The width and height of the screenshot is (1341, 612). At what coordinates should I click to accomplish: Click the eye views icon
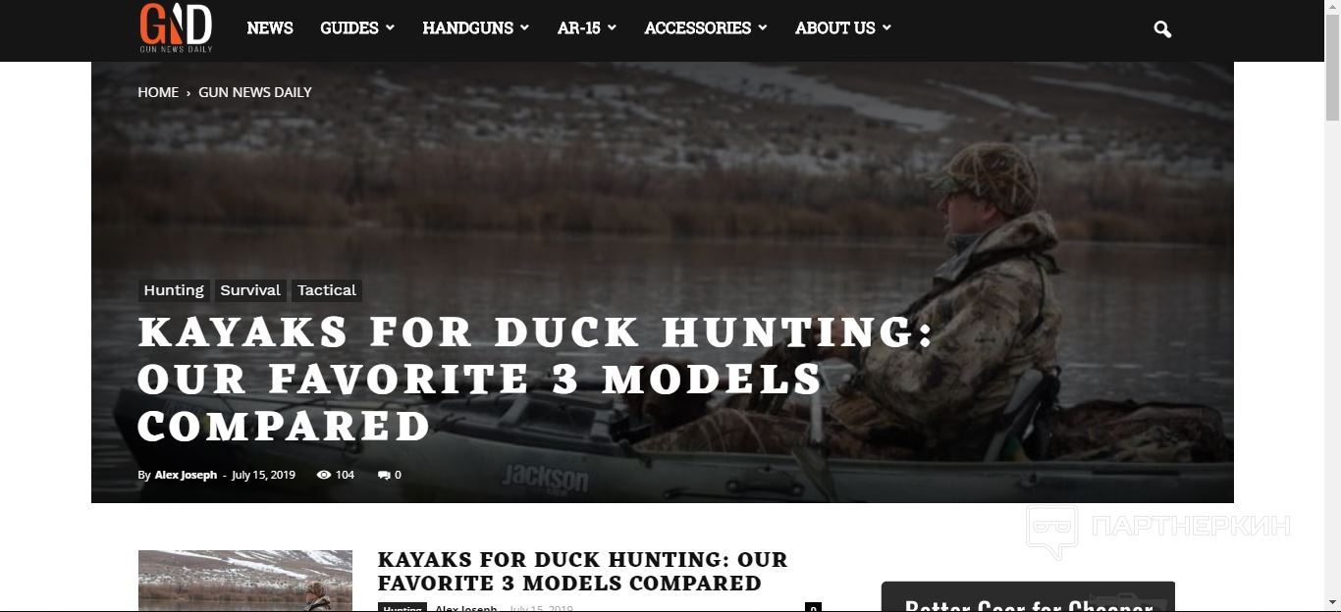click(324, 475)
